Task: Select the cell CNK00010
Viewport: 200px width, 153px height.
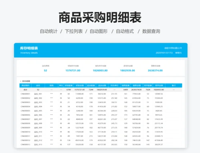Action: [x=25, y=132]
